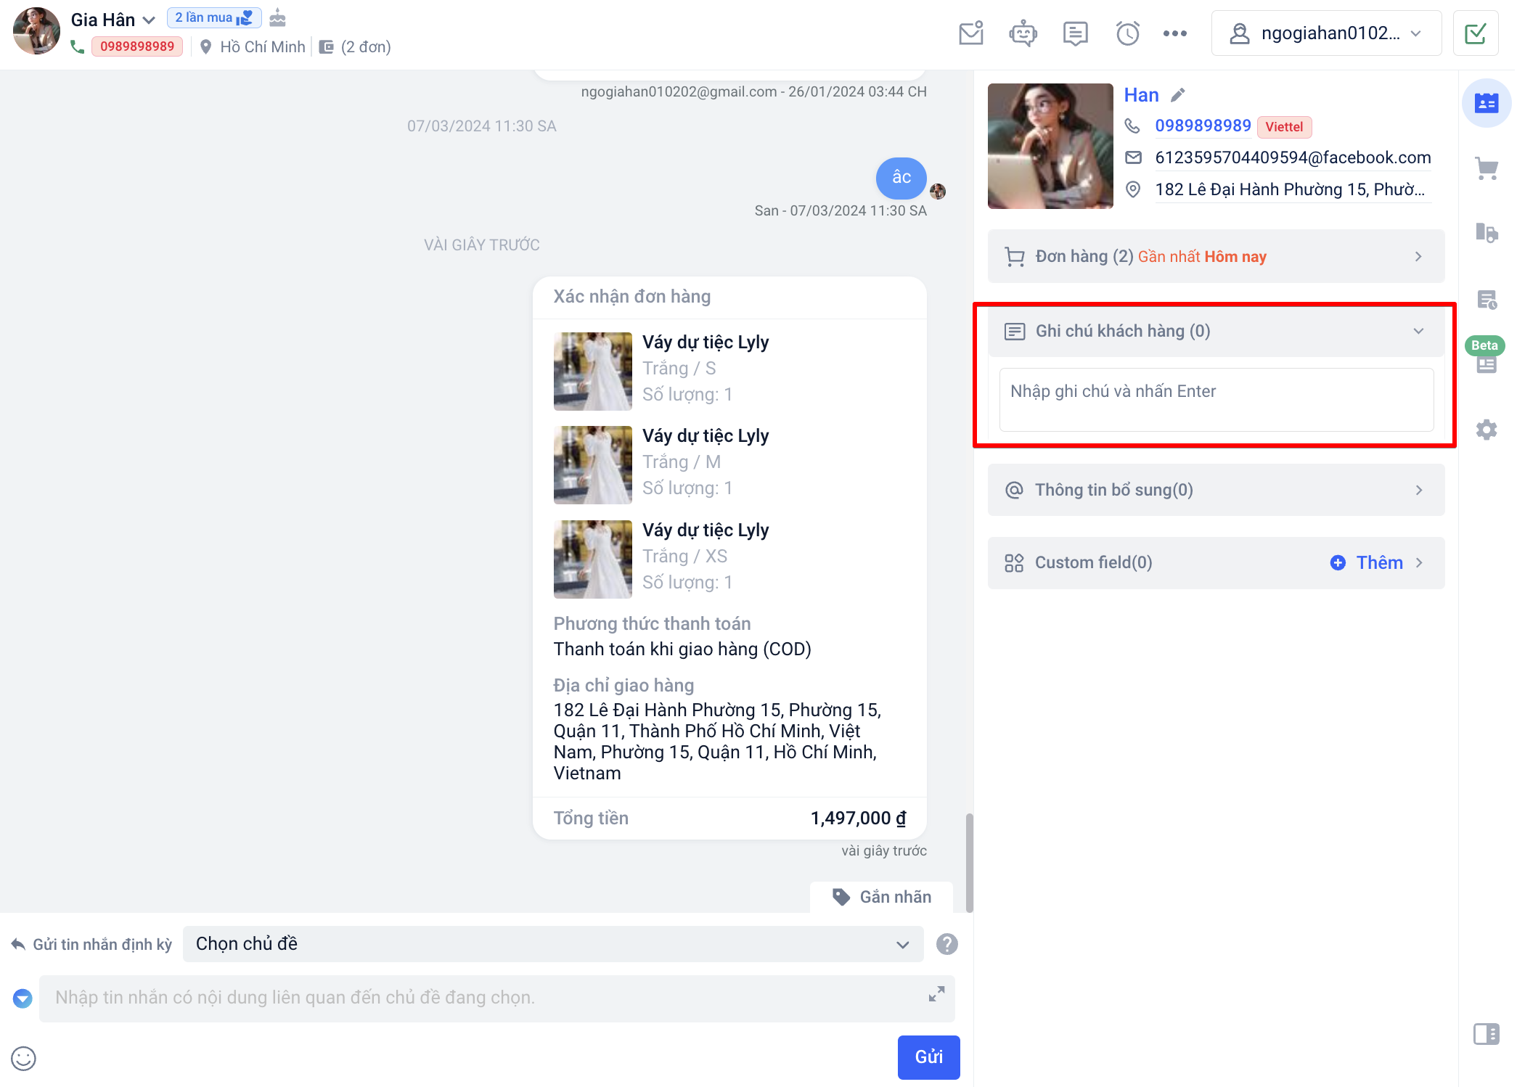1517x1087 pixels.
Task: Open the three-dots more options menu
Action: [1174, 33]
